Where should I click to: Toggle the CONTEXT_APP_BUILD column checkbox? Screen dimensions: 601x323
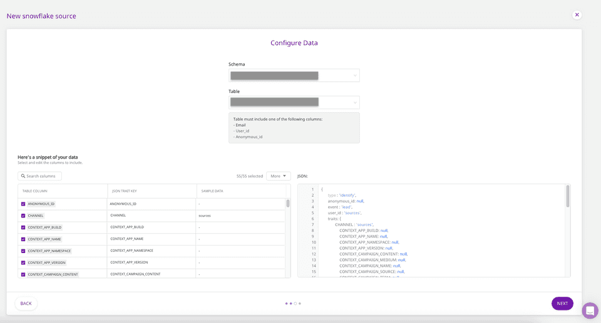click(23, 227)
